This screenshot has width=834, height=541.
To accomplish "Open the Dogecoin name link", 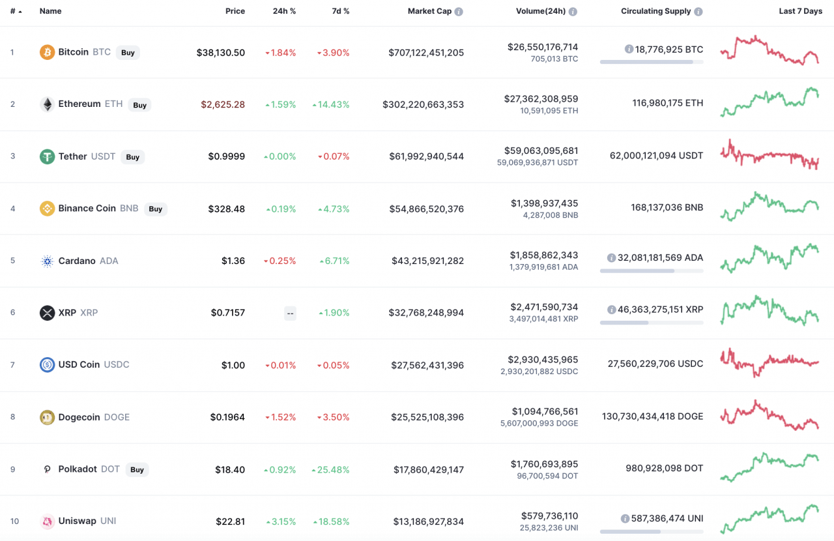I will pyautogui.click(x=79, y=417).
